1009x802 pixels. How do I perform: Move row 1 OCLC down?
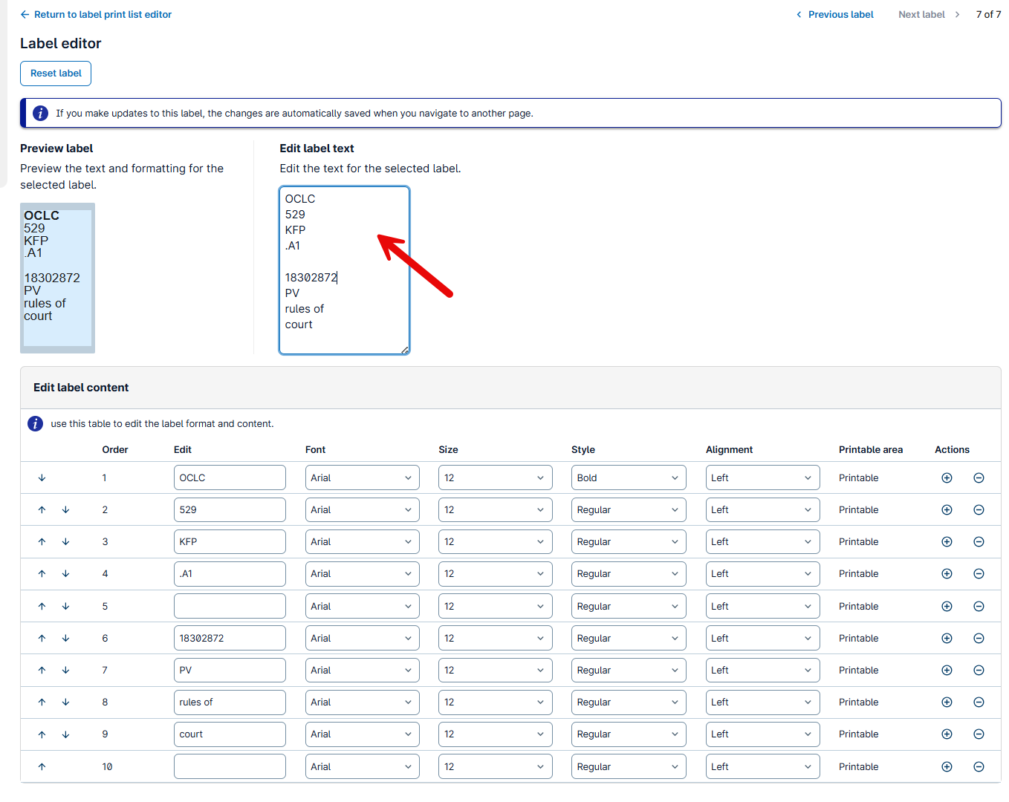[42, 478]
